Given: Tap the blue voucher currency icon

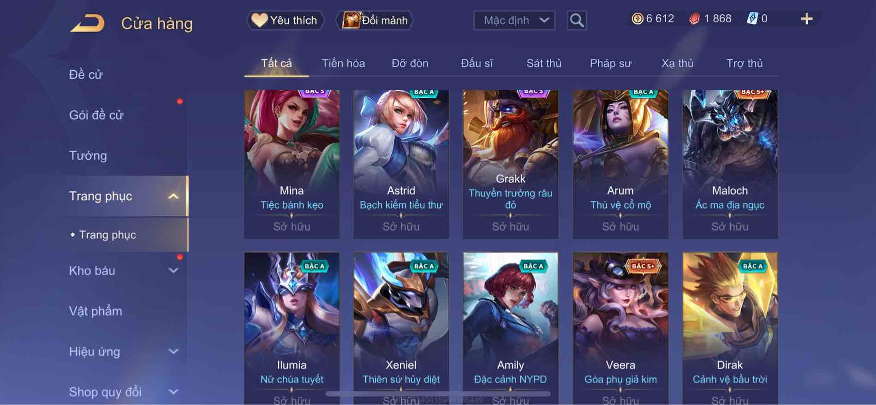Looking at the screenshot, I should click(752, 19).
